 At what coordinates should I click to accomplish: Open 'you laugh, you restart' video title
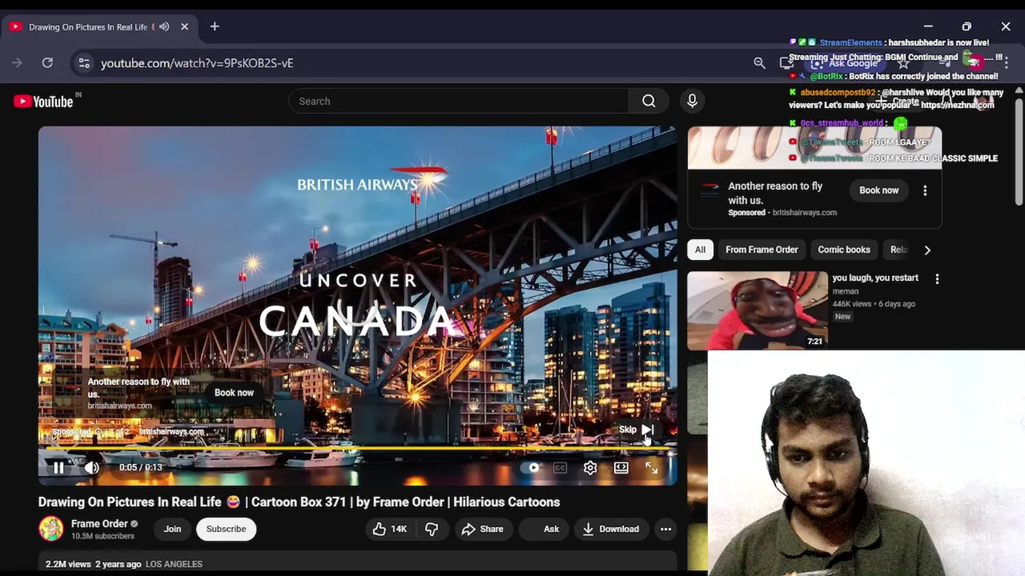pyautogui.click(x=875, y=278)
